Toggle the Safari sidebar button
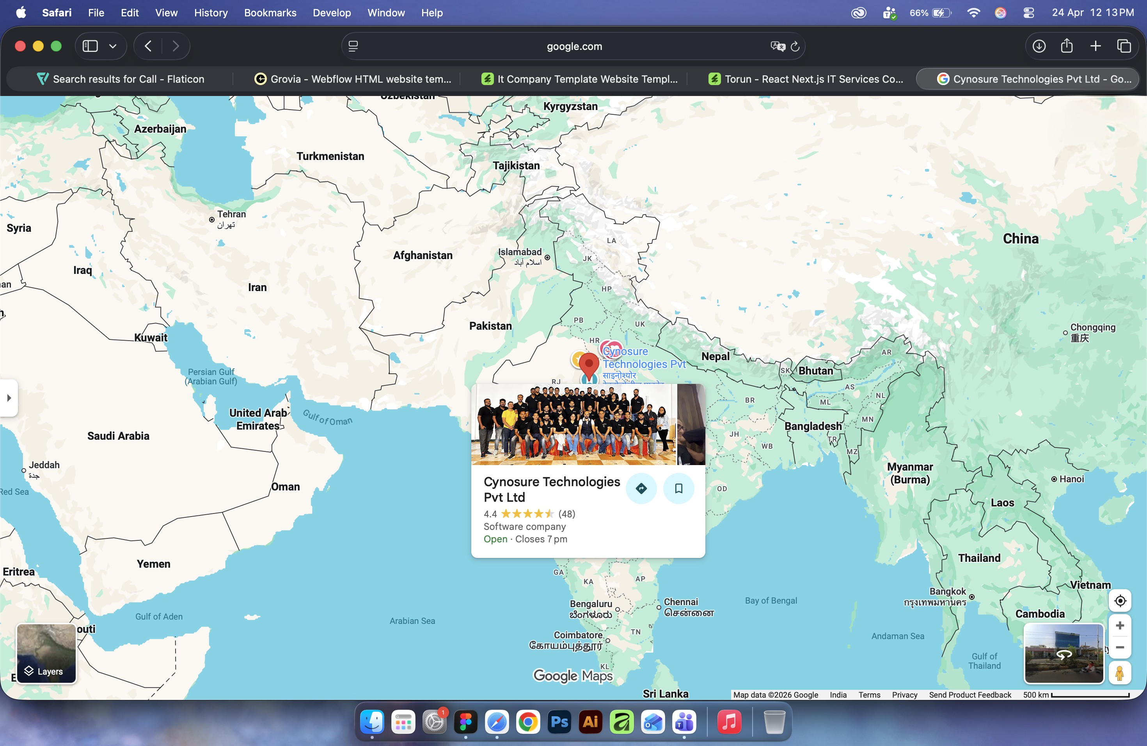 pyautogui.click(x=90, y=46)
